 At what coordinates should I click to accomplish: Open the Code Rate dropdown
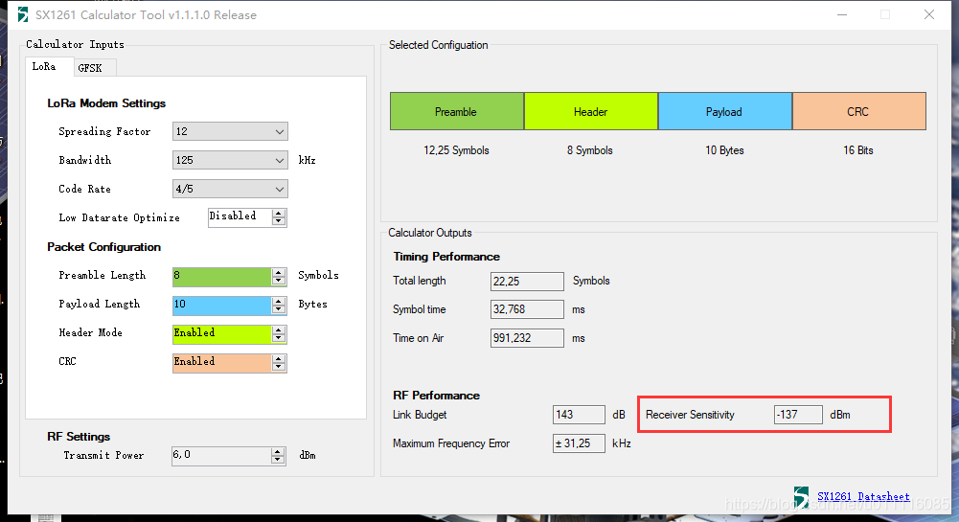(230, 189)
